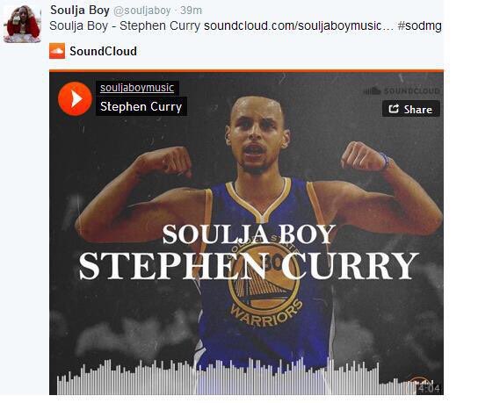Open the SoundCloud watermark logo in player
This screenshot has height=403, width=478.
click(x=402, y=90)
